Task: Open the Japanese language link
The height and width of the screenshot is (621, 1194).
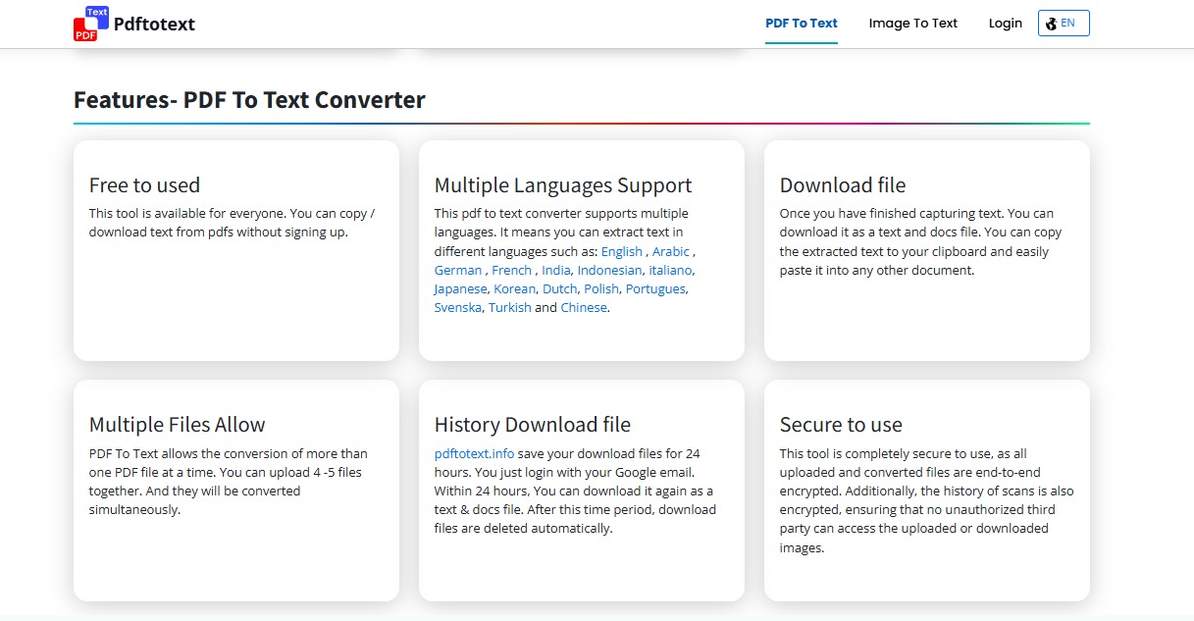Action: [460, 289]
